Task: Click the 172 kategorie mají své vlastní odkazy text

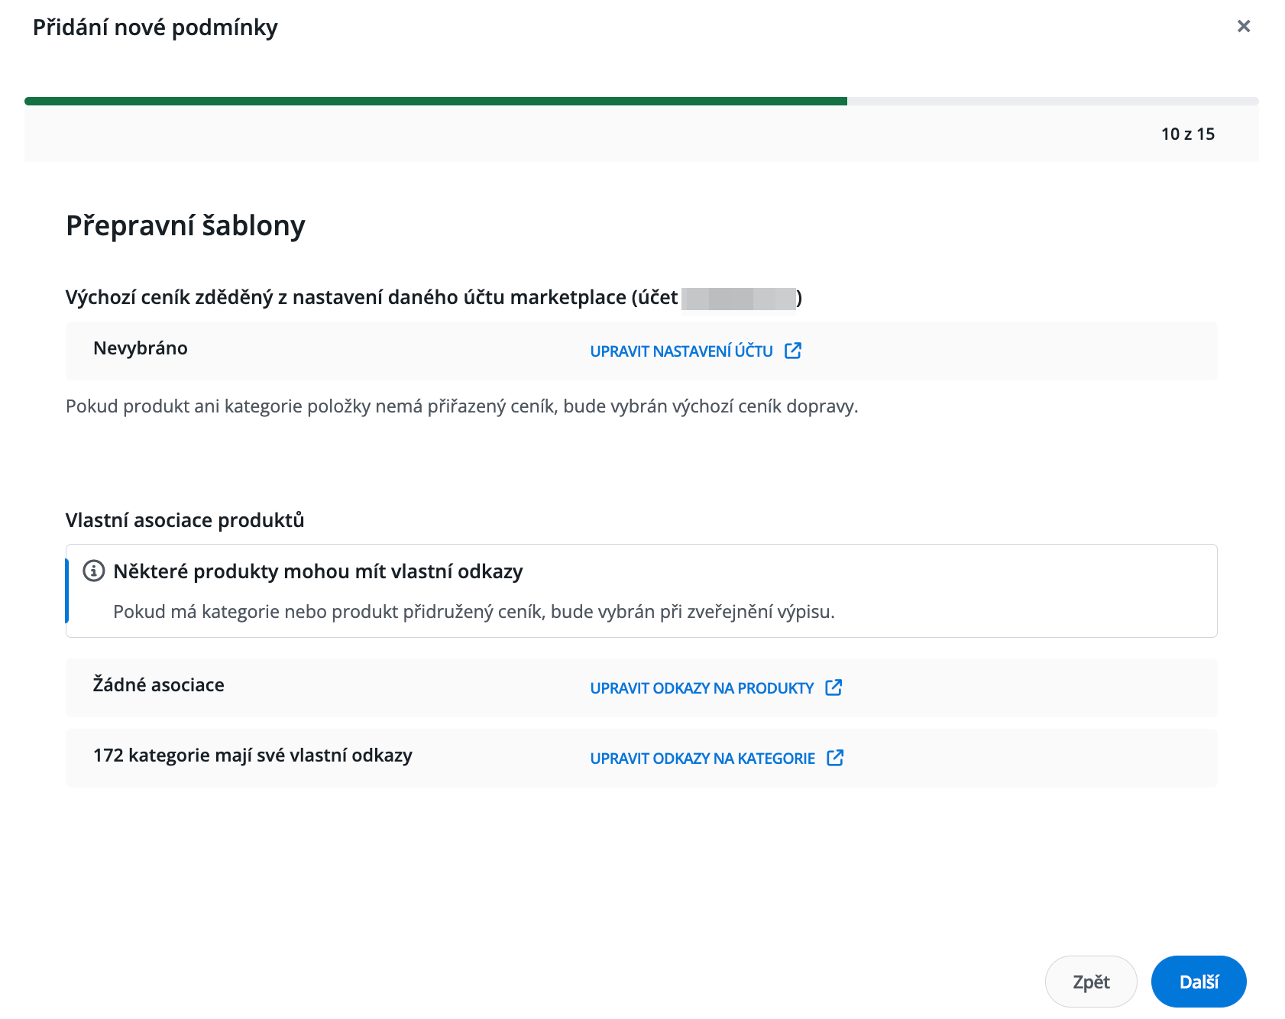Action: tap(253, 755)
